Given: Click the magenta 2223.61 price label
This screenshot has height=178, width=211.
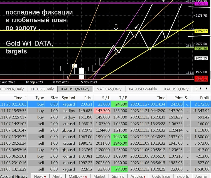Looking at the screenshot, I should [x=201, y=3].
